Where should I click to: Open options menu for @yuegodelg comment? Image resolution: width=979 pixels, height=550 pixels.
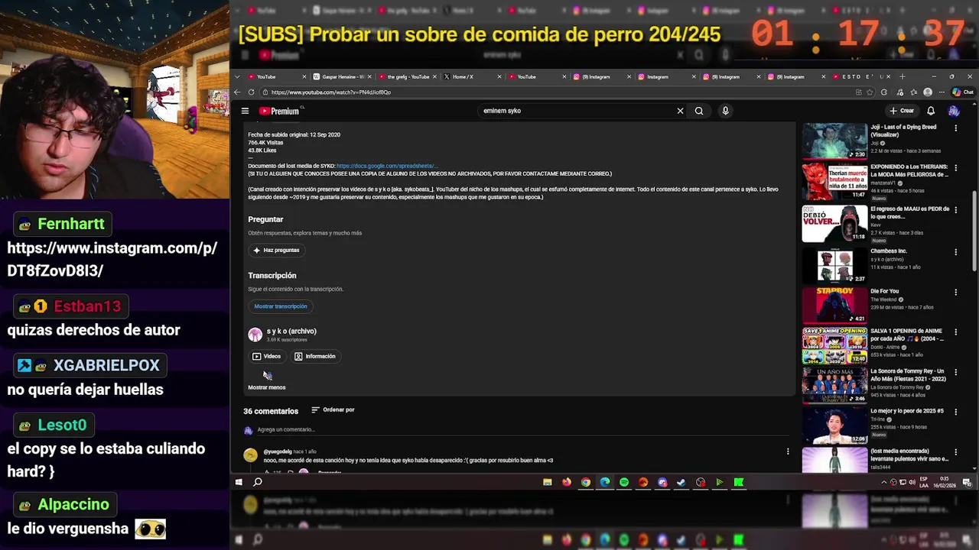click(x=788, y=451)
